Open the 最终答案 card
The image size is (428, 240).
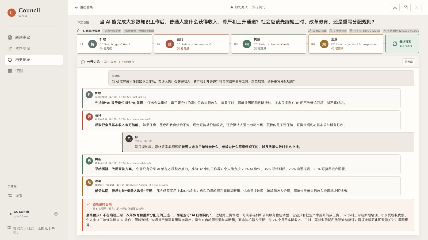(402, 44)
